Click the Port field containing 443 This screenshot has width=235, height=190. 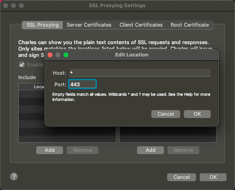click(83, 84)
